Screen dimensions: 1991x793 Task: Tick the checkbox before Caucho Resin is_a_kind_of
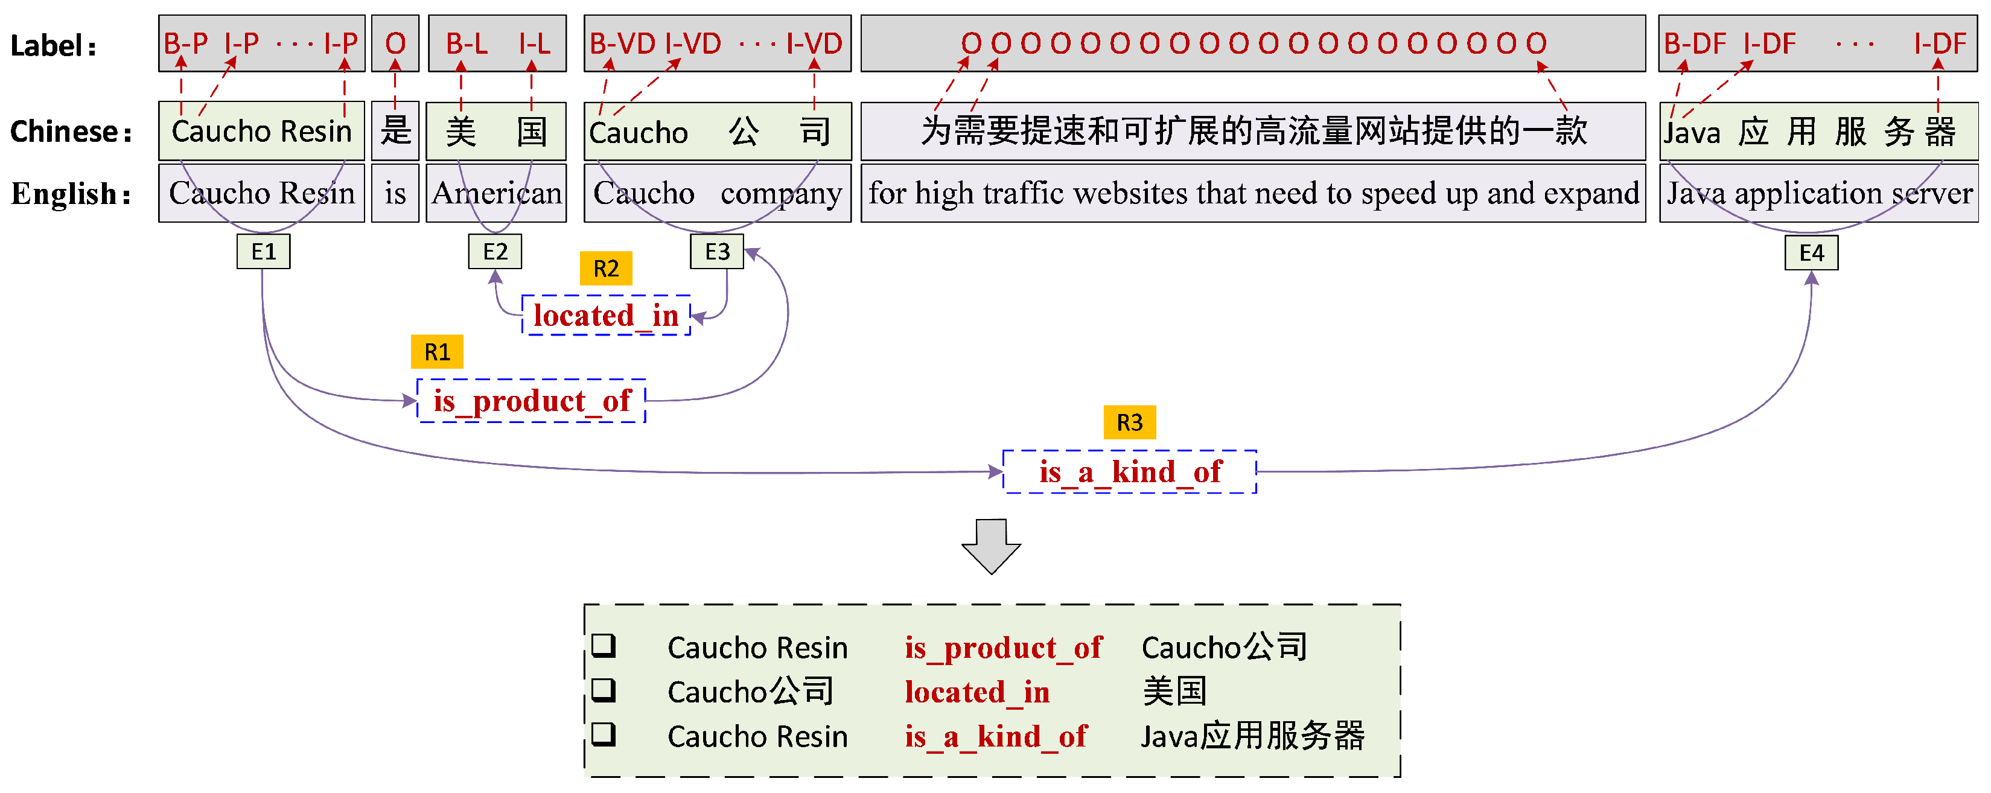[603, 734]
